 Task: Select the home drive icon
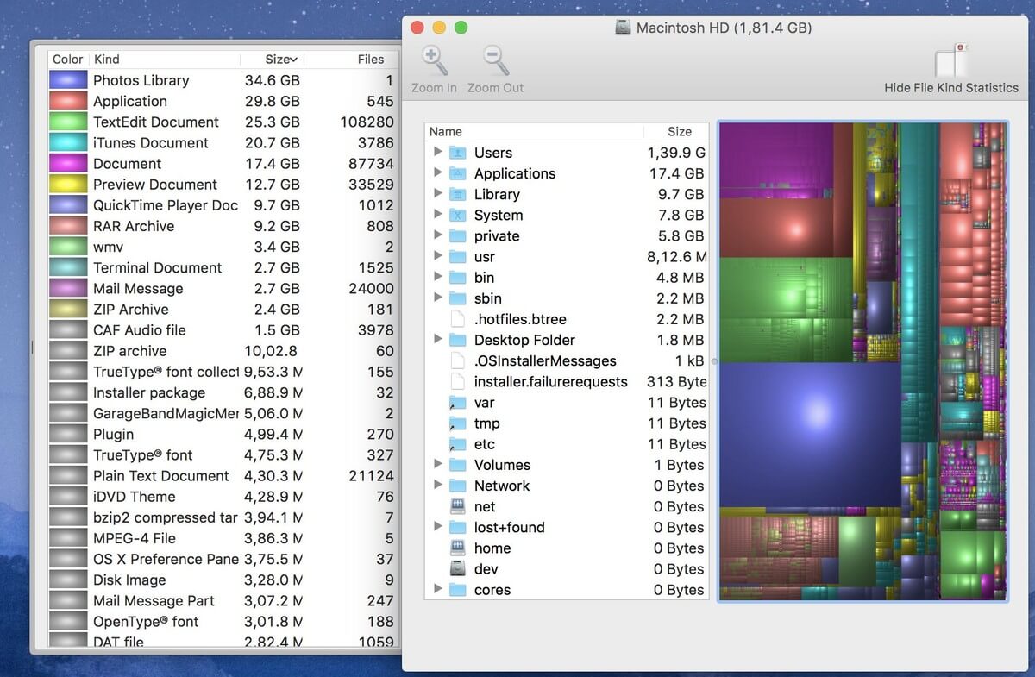coord(458,548)
